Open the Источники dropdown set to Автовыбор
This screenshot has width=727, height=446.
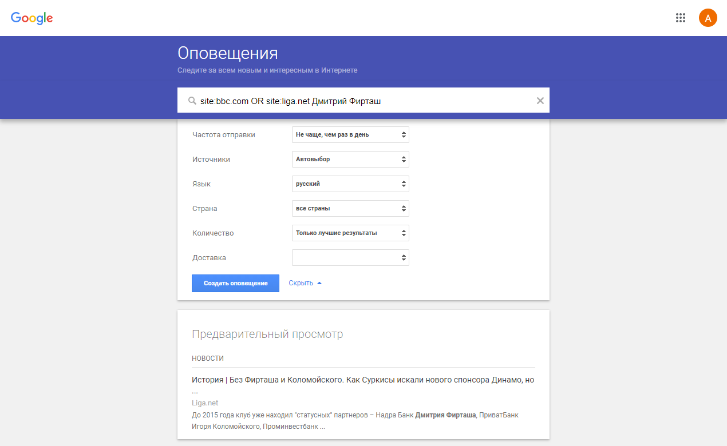[350, 160]
